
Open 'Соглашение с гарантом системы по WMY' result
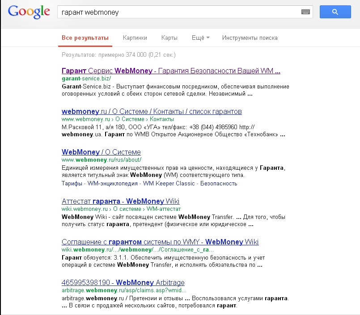click(x=160, y=242)
